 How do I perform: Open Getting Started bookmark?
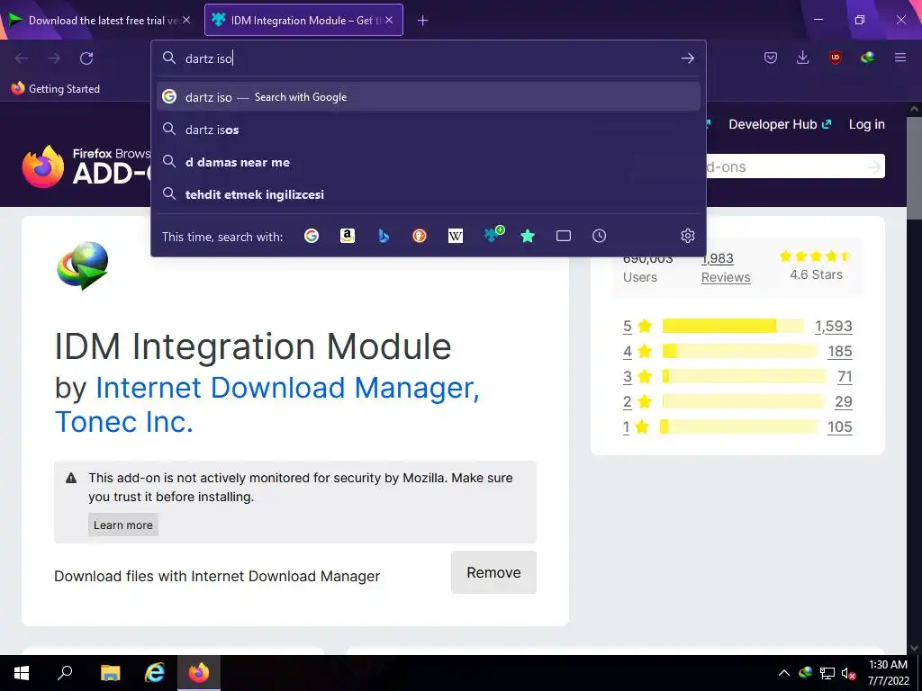click(x=56, y=89)
